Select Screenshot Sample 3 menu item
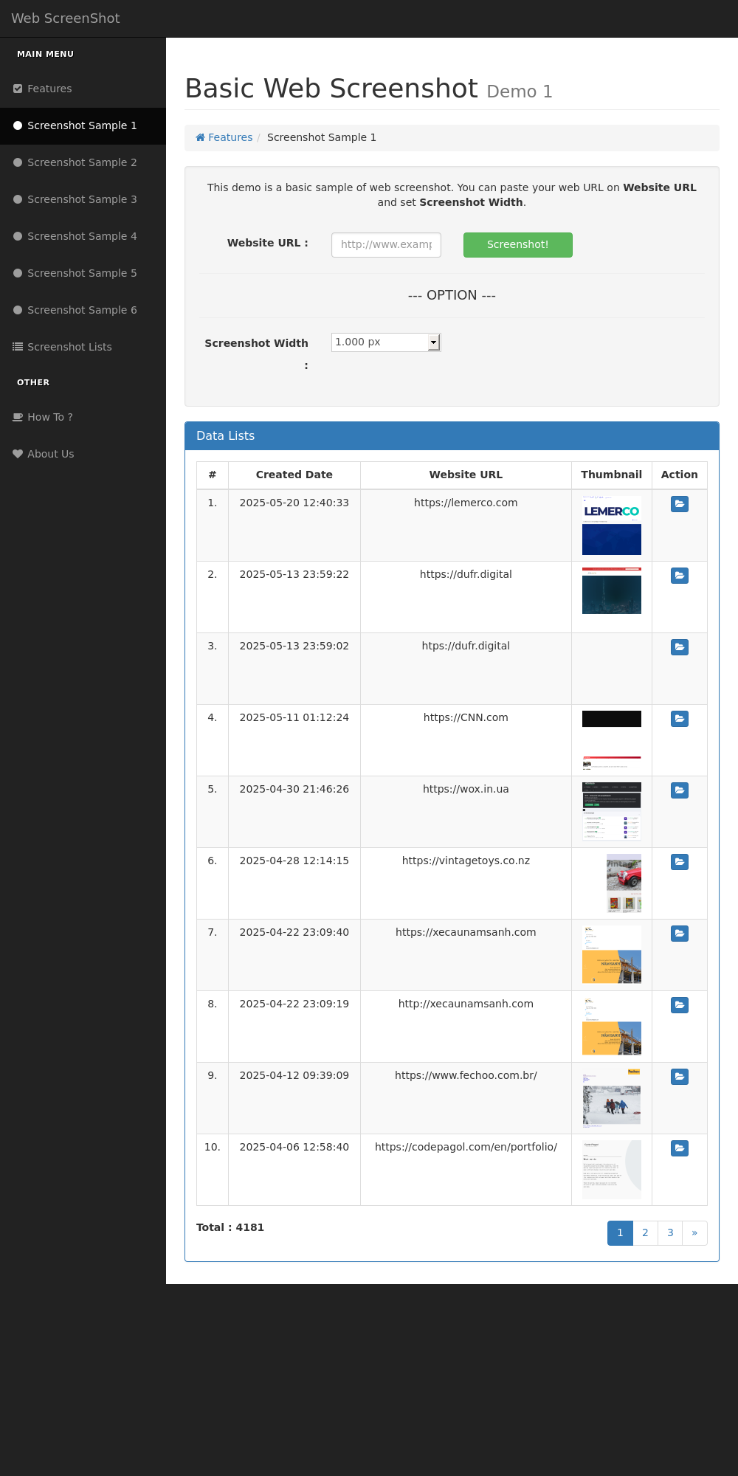The image size is (738, 1476). (x=83, y=199)
